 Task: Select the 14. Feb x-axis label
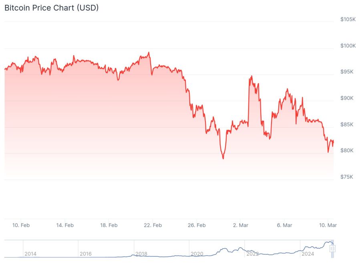65,225
